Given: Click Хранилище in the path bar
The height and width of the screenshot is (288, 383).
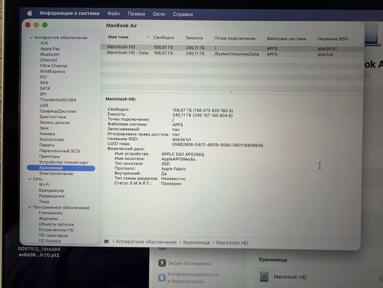Looking at the screenshot, I should (196, 242).
